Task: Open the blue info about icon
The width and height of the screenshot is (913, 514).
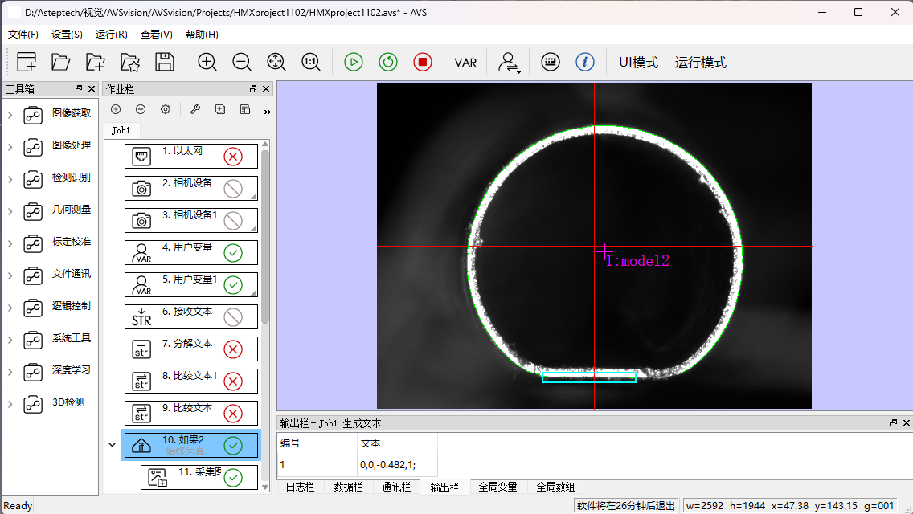Action: pyautogui.click(x=585, y=62)
